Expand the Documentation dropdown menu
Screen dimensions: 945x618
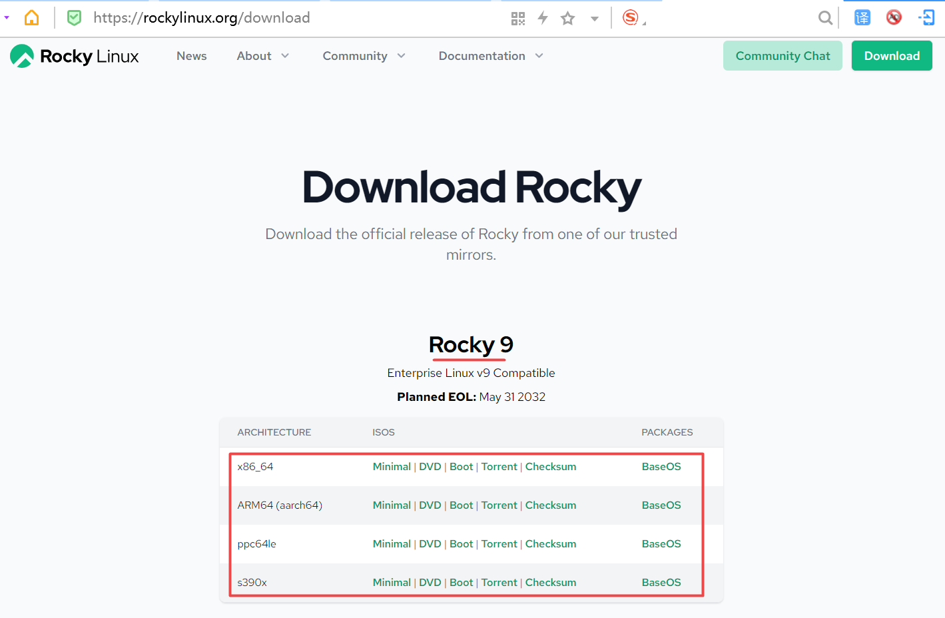click(x=491, y=56)
